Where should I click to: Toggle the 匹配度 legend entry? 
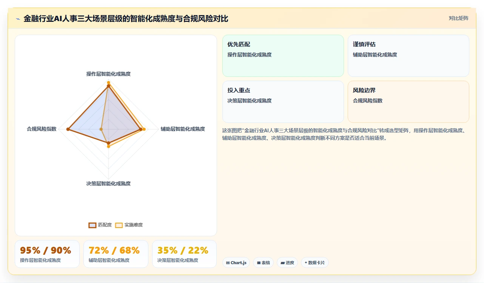click(x=100, y=225)
